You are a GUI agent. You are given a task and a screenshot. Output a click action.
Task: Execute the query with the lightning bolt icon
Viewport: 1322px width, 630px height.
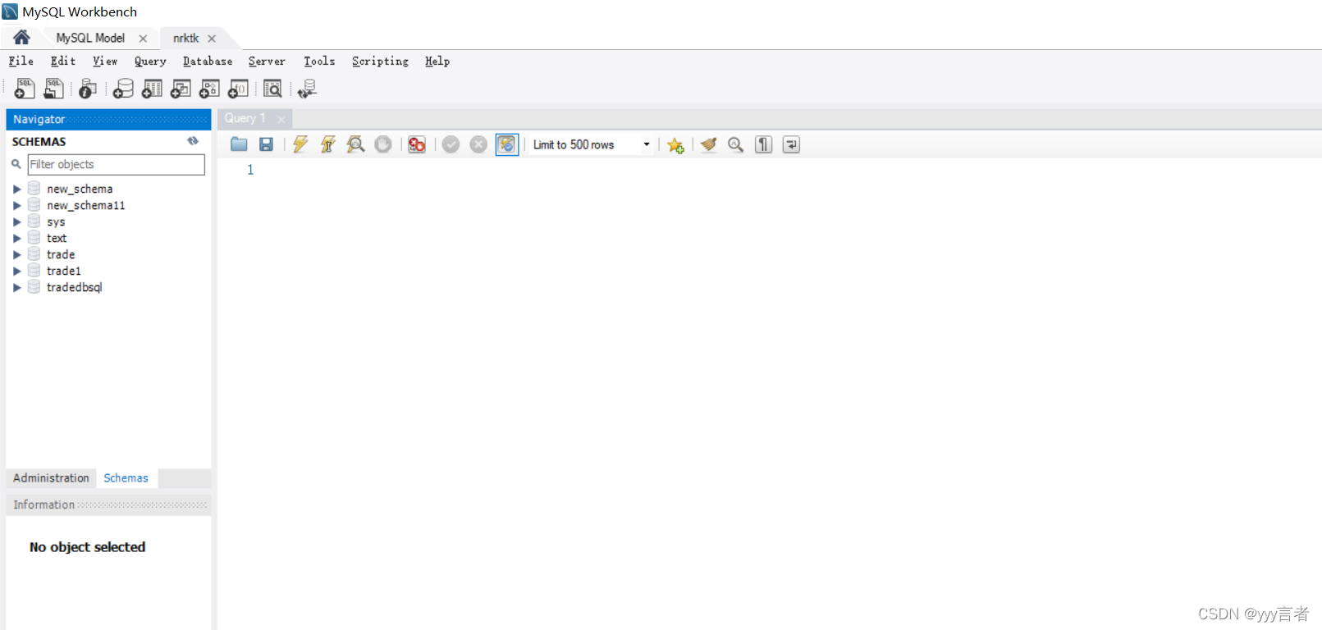tap(300, 144)
